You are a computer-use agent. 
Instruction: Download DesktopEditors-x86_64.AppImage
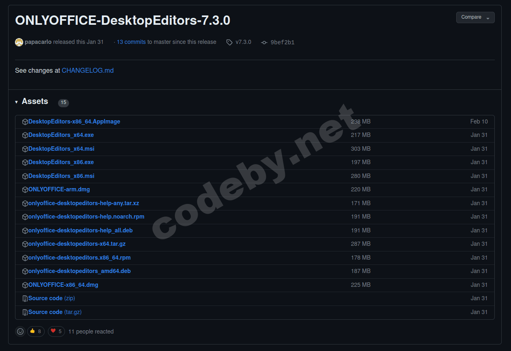click(x=74, y=121)
